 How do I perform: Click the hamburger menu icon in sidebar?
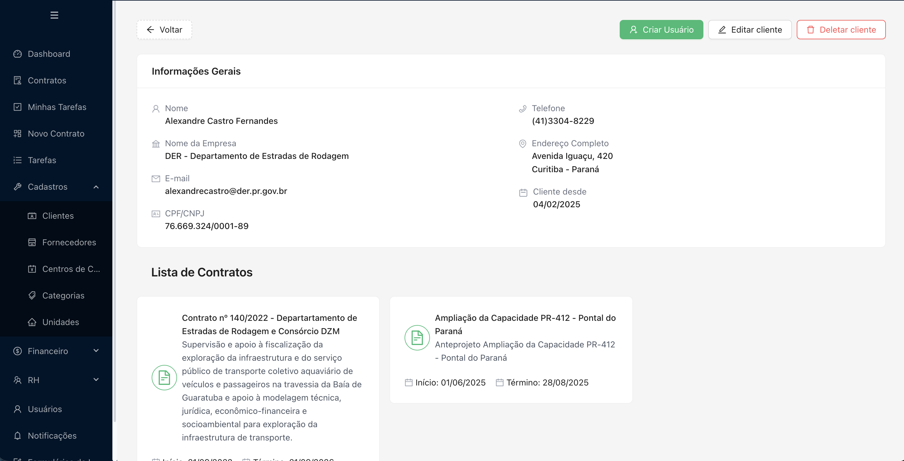tap(54, 15)
